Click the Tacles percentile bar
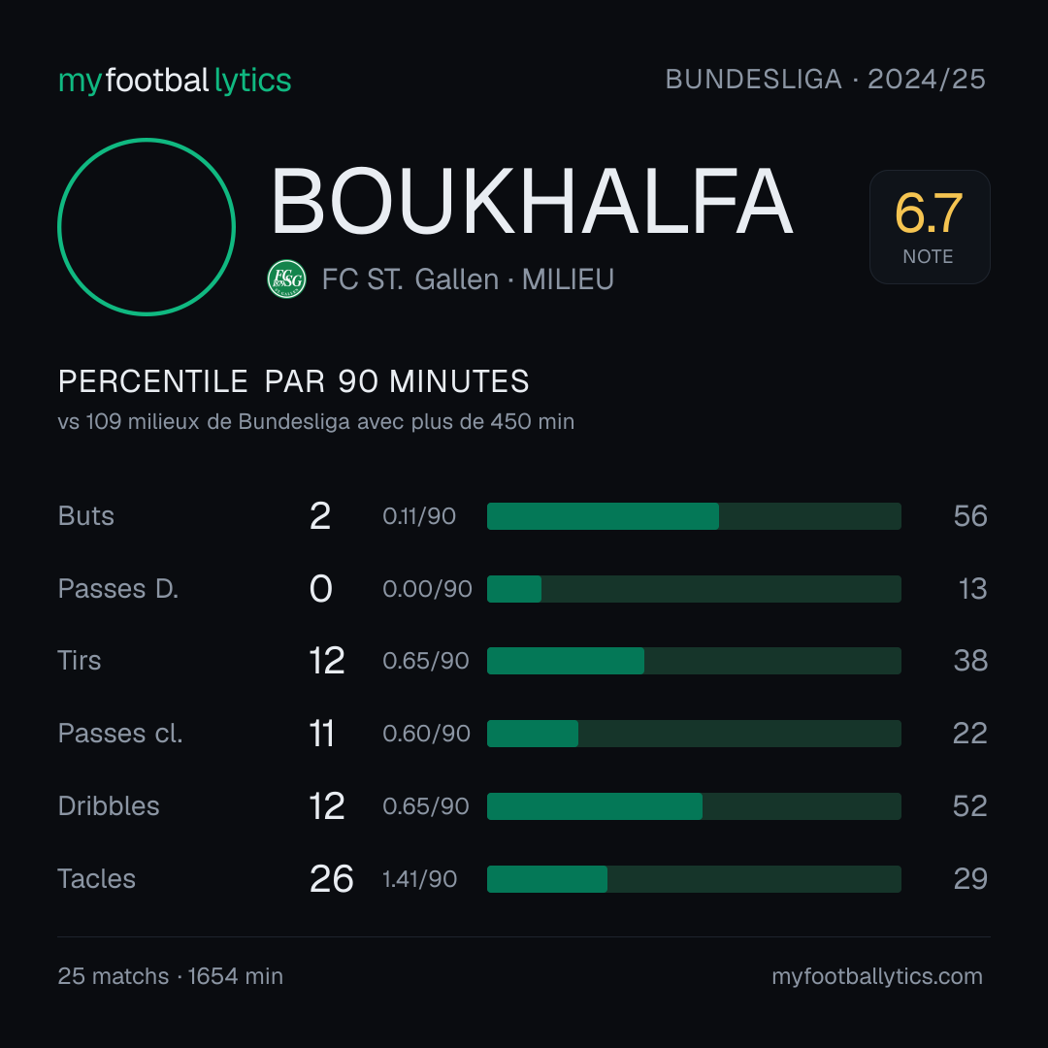Viewport: 1048px width, 1048px height. pyautogui.click(x=694, y=879)
